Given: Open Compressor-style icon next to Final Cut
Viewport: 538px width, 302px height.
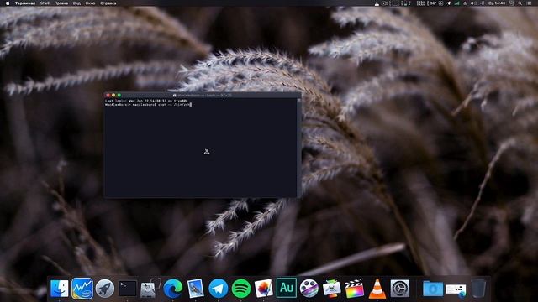Looking at the screenshot, I should (331, 289).
